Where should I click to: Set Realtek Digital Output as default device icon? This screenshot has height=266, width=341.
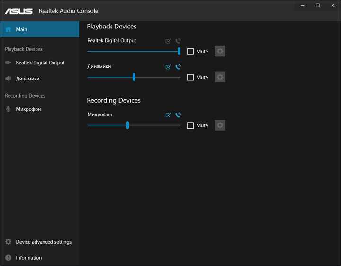168,41
